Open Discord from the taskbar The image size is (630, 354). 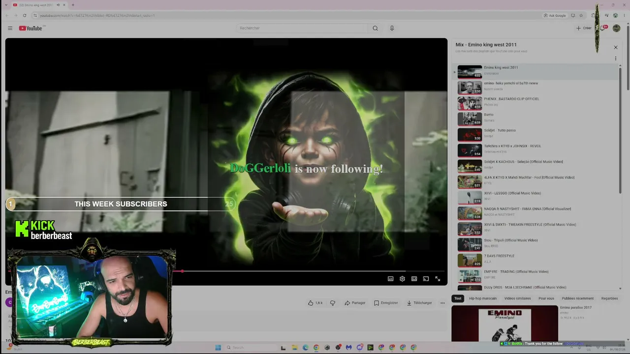tap(360, 348)
